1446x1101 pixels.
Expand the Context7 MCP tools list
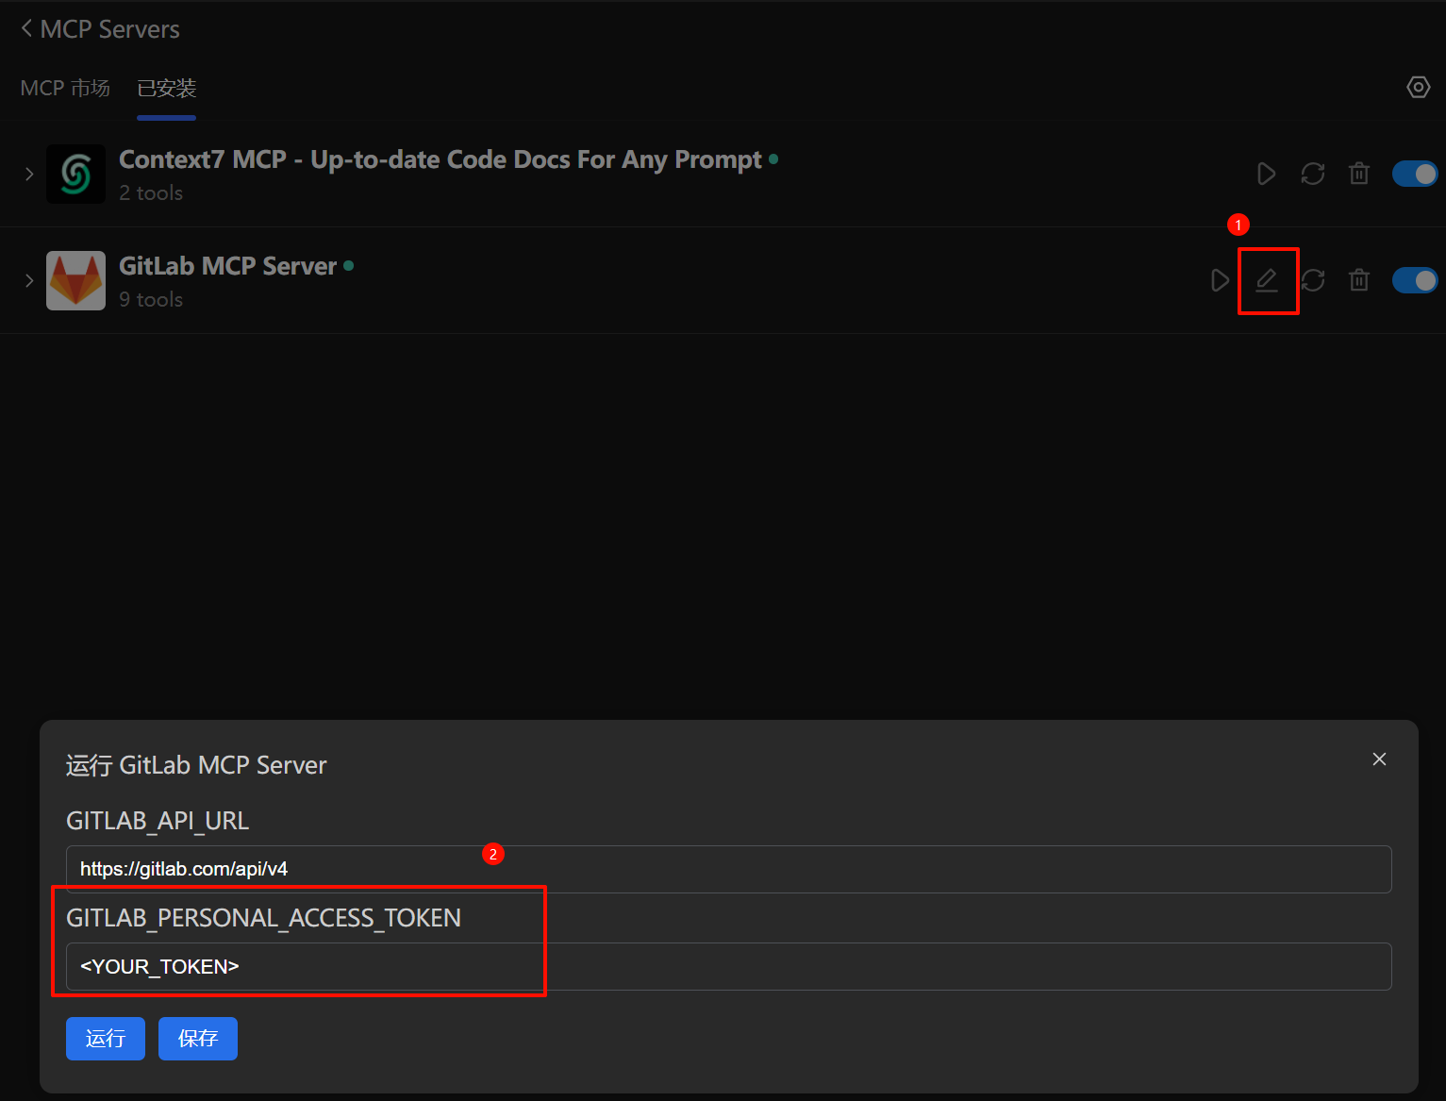tap(29, 175)
